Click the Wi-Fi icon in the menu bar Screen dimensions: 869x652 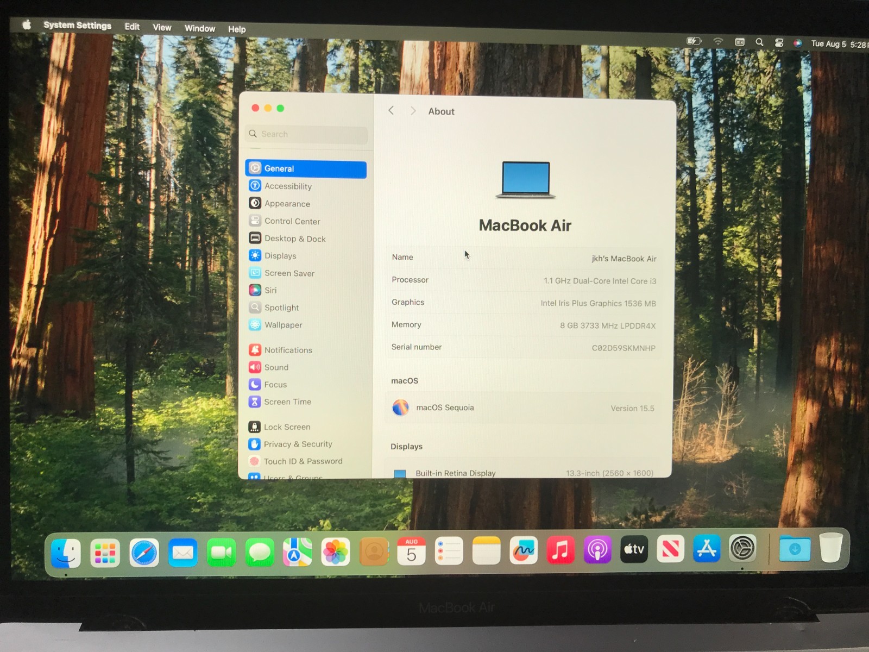coord(718,41)
